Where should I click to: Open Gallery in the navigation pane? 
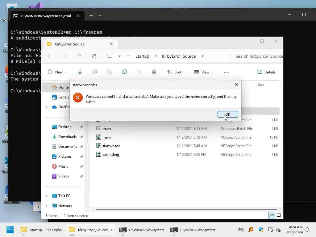pyautogui.click(x=60, y=97)
